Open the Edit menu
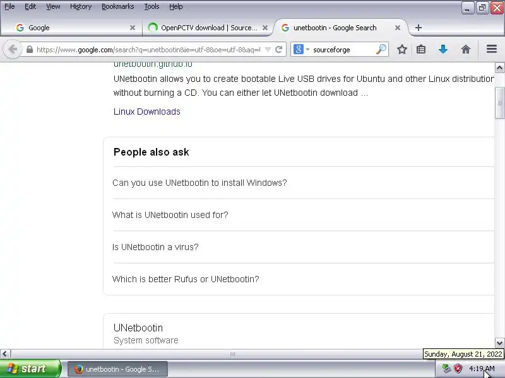The height and width of the screenshot is (378, 505). coord(30,6)
